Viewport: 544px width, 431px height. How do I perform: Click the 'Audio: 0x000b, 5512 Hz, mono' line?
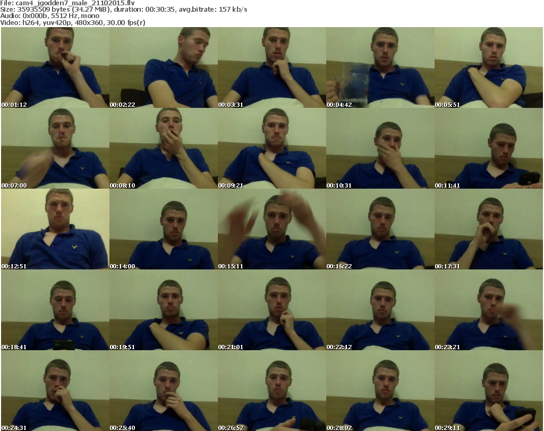pos(49,16)
